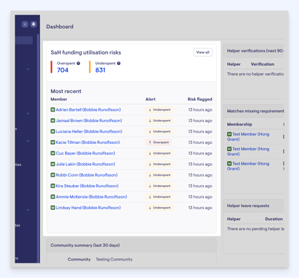Click member icon beside Kira Steuber
The width and height of the screenshot is (299, 278).
click(52, 186)
